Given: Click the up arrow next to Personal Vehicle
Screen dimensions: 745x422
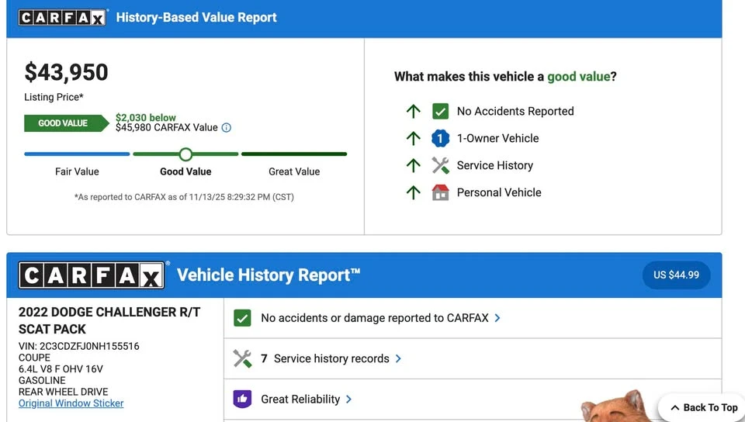Looking at the screenshot, I should point(414,192).
